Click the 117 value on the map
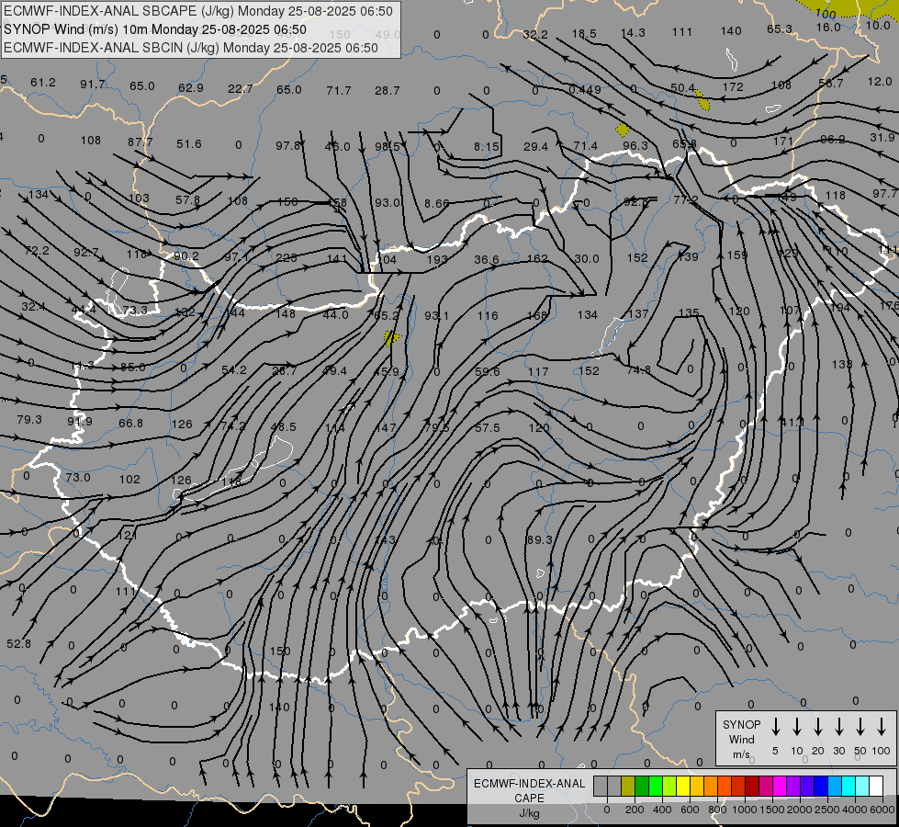The height and width of the screenshot is (827, 899). click(x=538, y=372)
